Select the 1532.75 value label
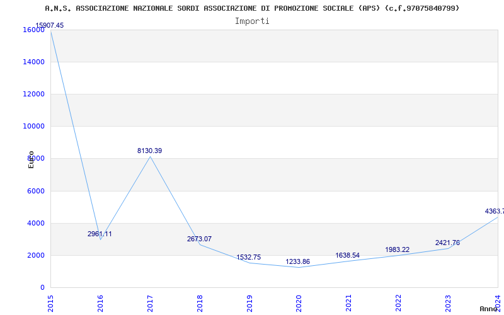This screenshot has height=315, width=504. pyautogui.click(x=249, y=257)
